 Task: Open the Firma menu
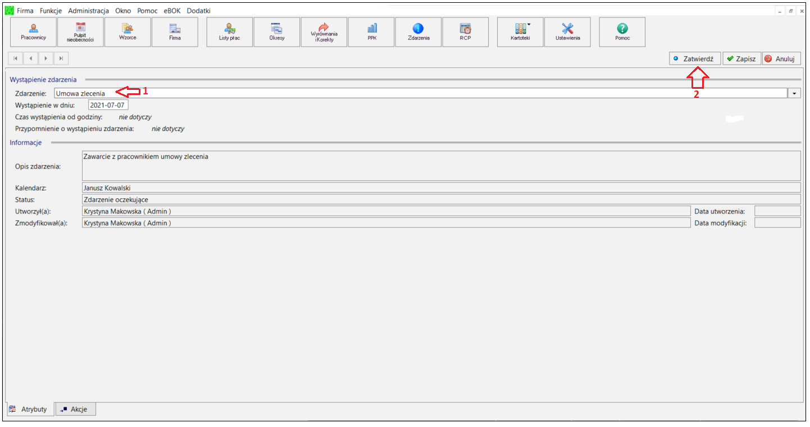25,11
